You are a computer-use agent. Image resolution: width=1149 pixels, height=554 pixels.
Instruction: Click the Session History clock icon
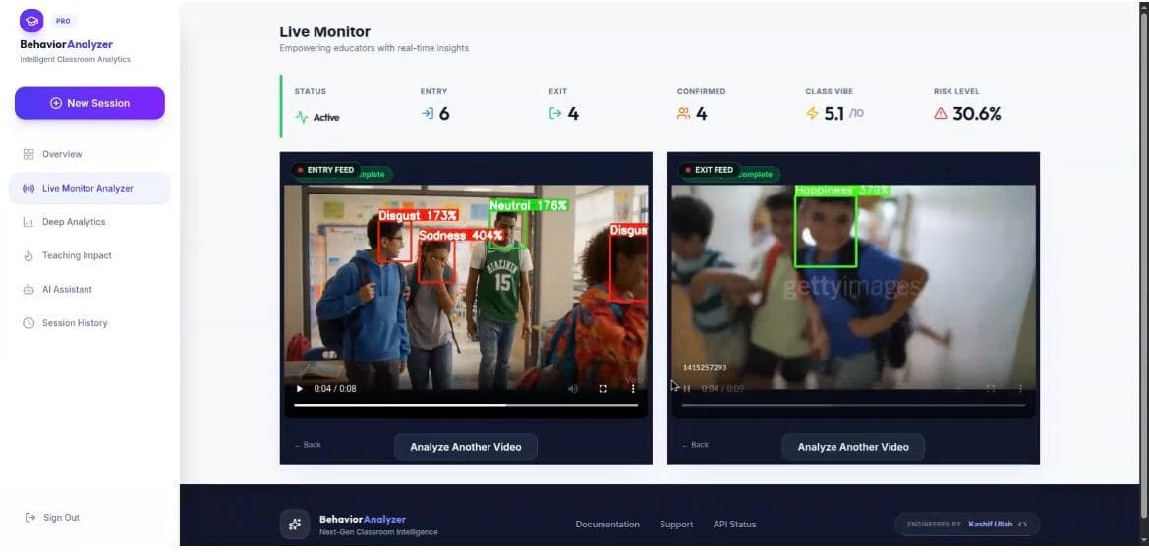pyautogui.click(x=29, y=323)
